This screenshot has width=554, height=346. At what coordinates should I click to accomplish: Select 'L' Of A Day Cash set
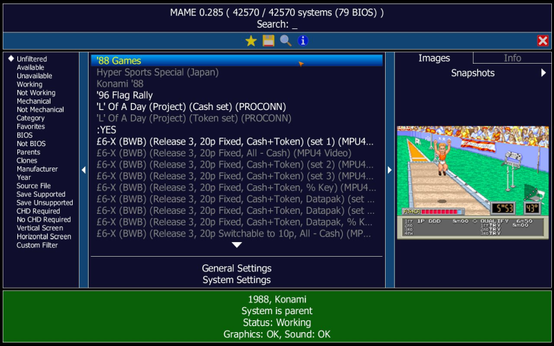point(237,107)
